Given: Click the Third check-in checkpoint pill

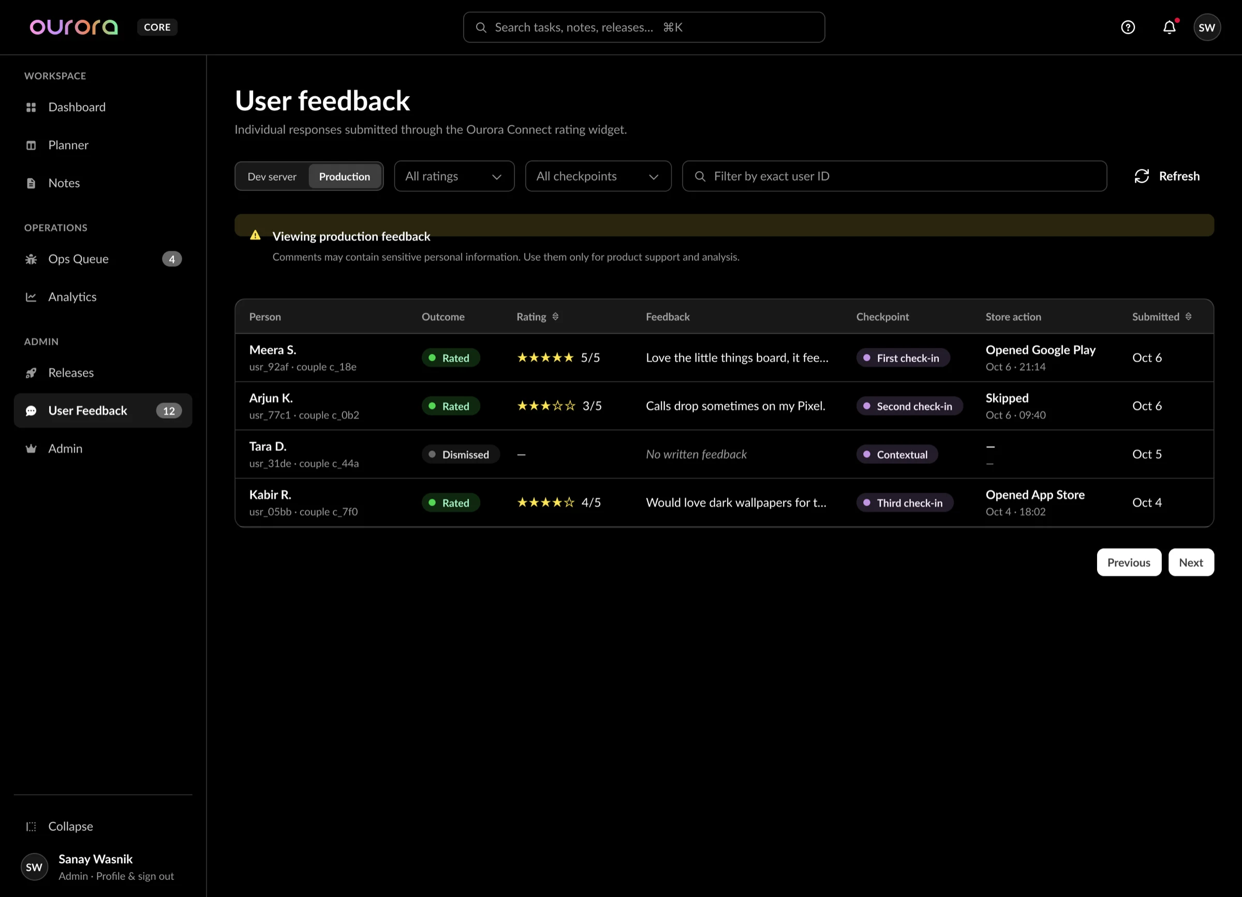Looking at the screenshot, I should (905, 502).
